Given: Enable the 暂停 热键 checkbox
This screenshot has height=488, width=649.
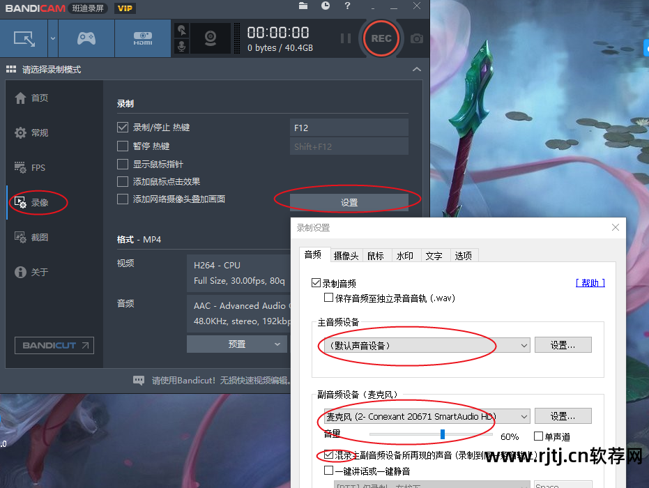Looking at the screenshot, I should pos(123,146).
